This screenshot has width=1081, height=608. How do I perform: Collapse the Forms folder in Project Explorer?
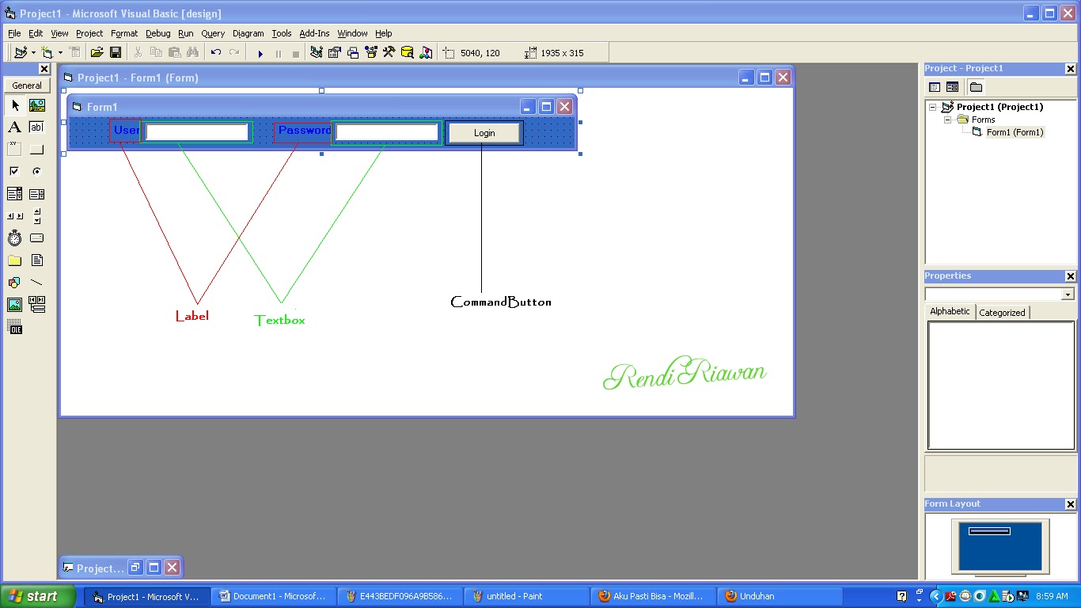[947, 120]
